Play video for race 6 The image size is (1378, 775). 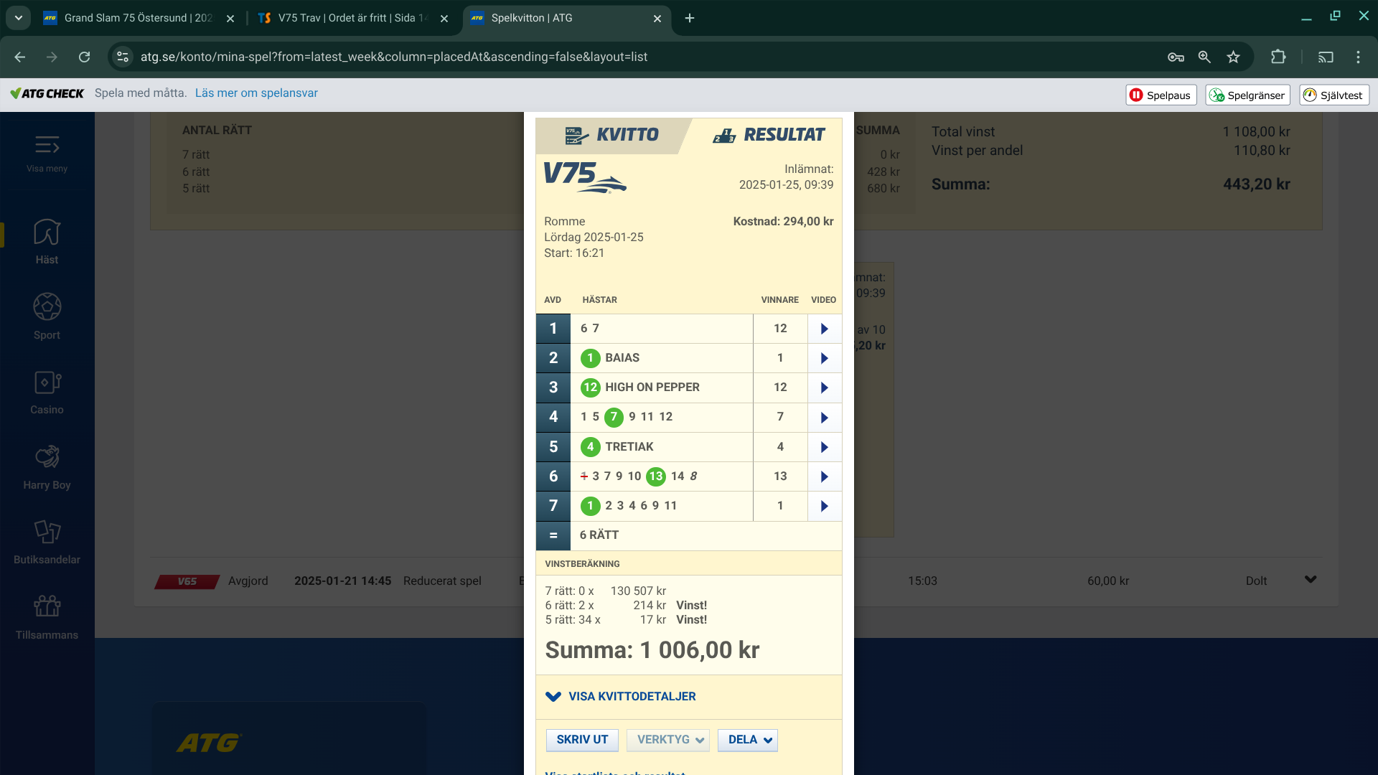click(x=824, y=476)
